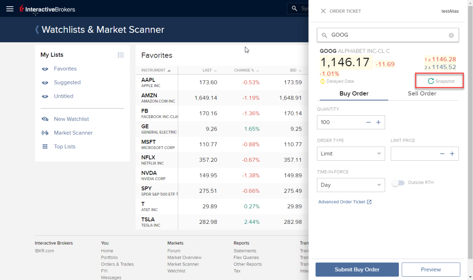Increase quantity with plus button
The image size is (473, 280).
tap(378, 122)
